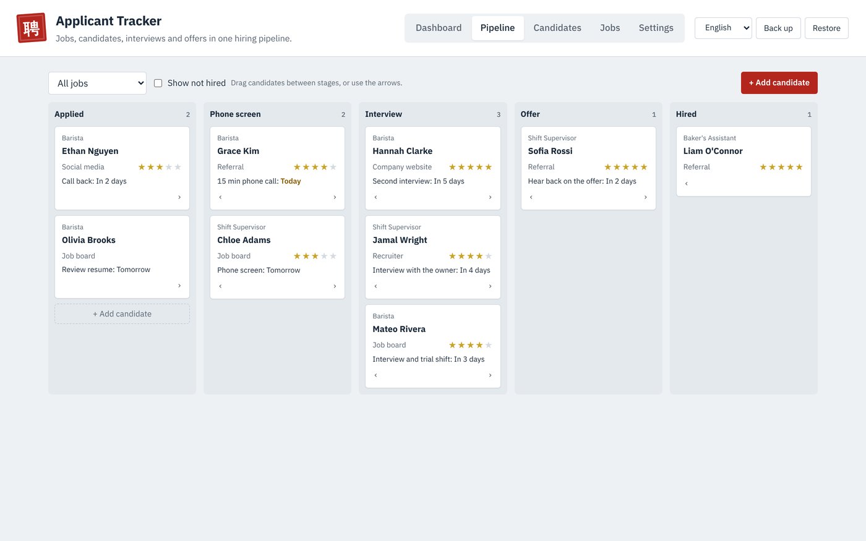Advance Olivia Brooks using the right arrow
This screenshot has width=866, height=541.
point(179,286)
